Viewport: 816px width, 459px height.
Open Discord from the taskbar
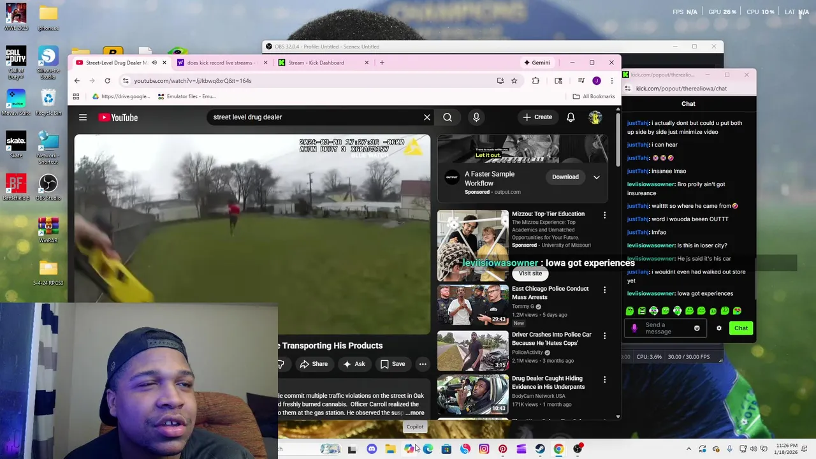pos(372,449)
